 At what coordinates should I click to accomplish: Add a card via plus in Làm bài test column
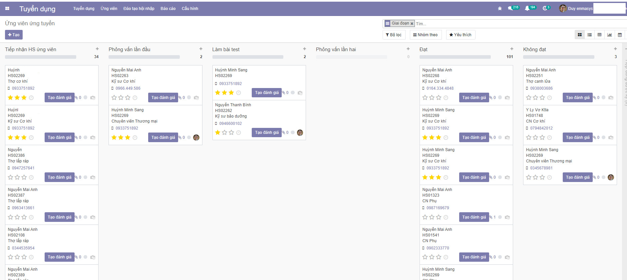(304, 49)
